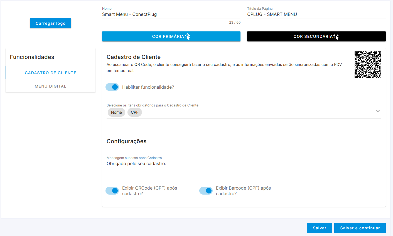Edit the Mensagem sucesso após Cadastro field

click(244, 164)
